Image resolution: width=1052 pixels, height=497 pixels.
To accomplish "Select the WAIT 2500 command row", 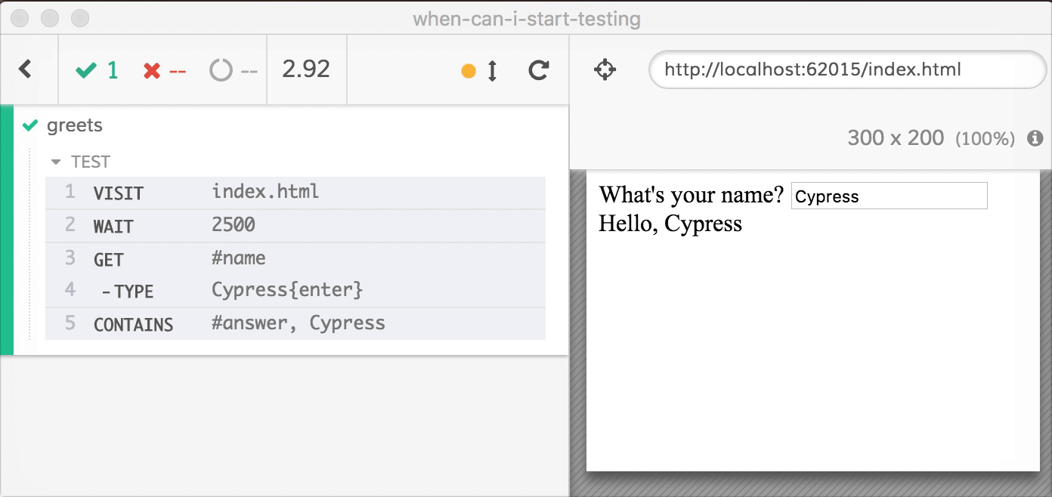I will point(295,225).
